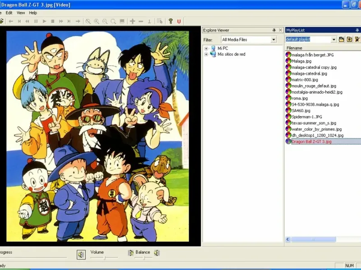Click the large plus toolbar icon

click(x=132, y=21)
